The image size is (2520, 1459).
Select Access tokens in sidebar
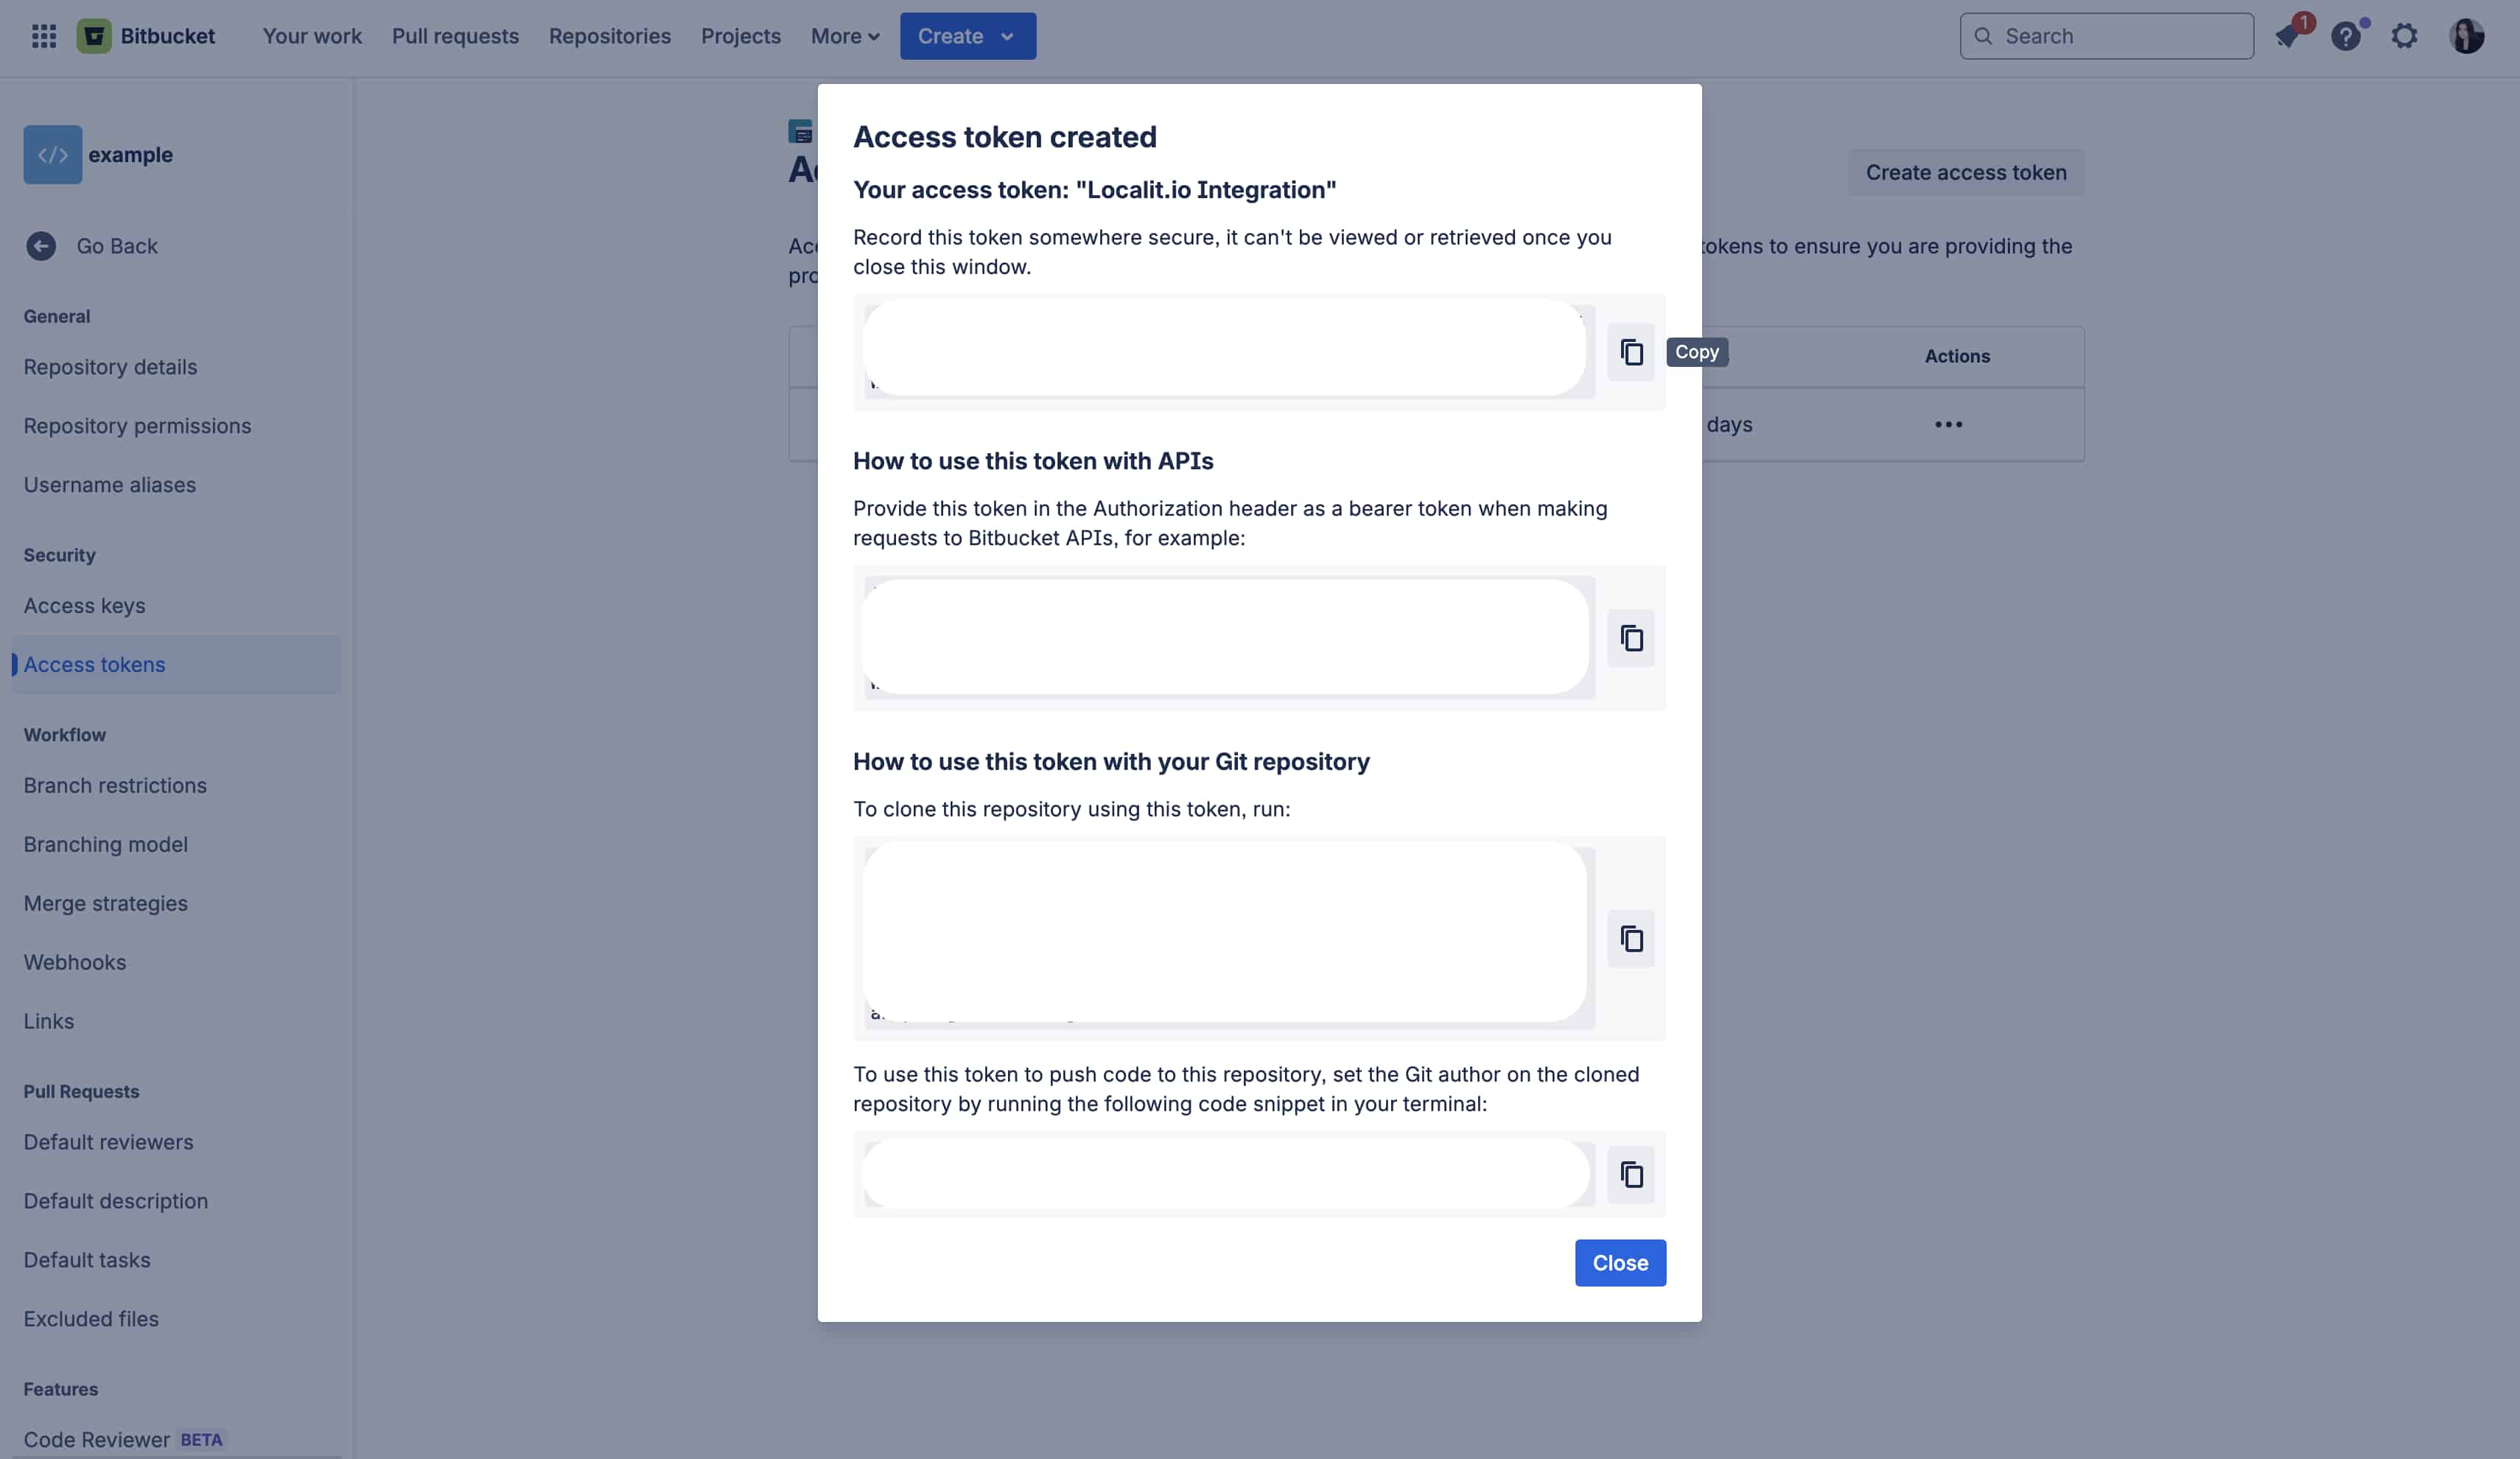(x=177, y=665)
